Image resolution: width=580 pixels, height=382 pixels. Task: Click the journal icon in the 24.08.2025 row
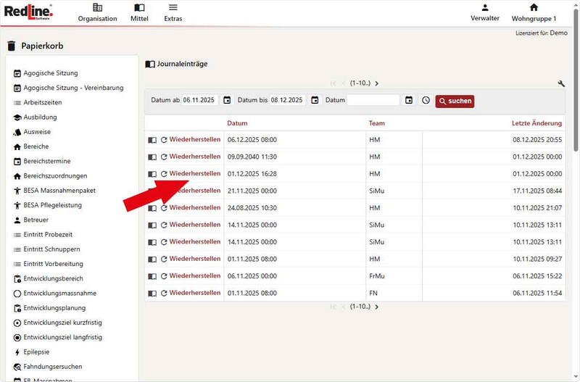[x=152, y=208]
